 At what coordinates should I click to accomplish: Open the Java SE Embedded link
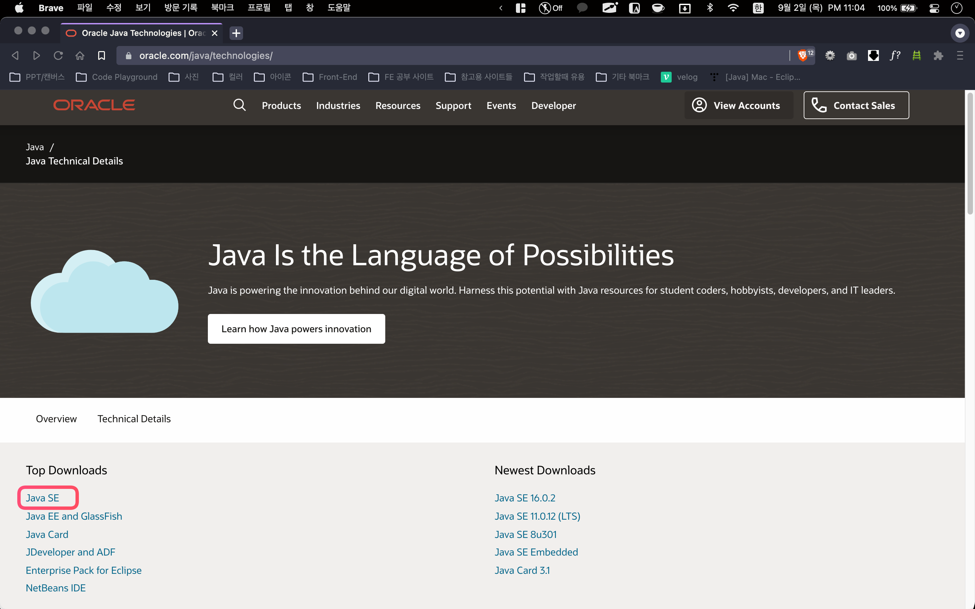(x=536, y=552)
